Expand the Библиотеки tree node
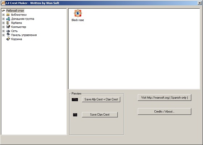203x145 pixels. [3, 15]
